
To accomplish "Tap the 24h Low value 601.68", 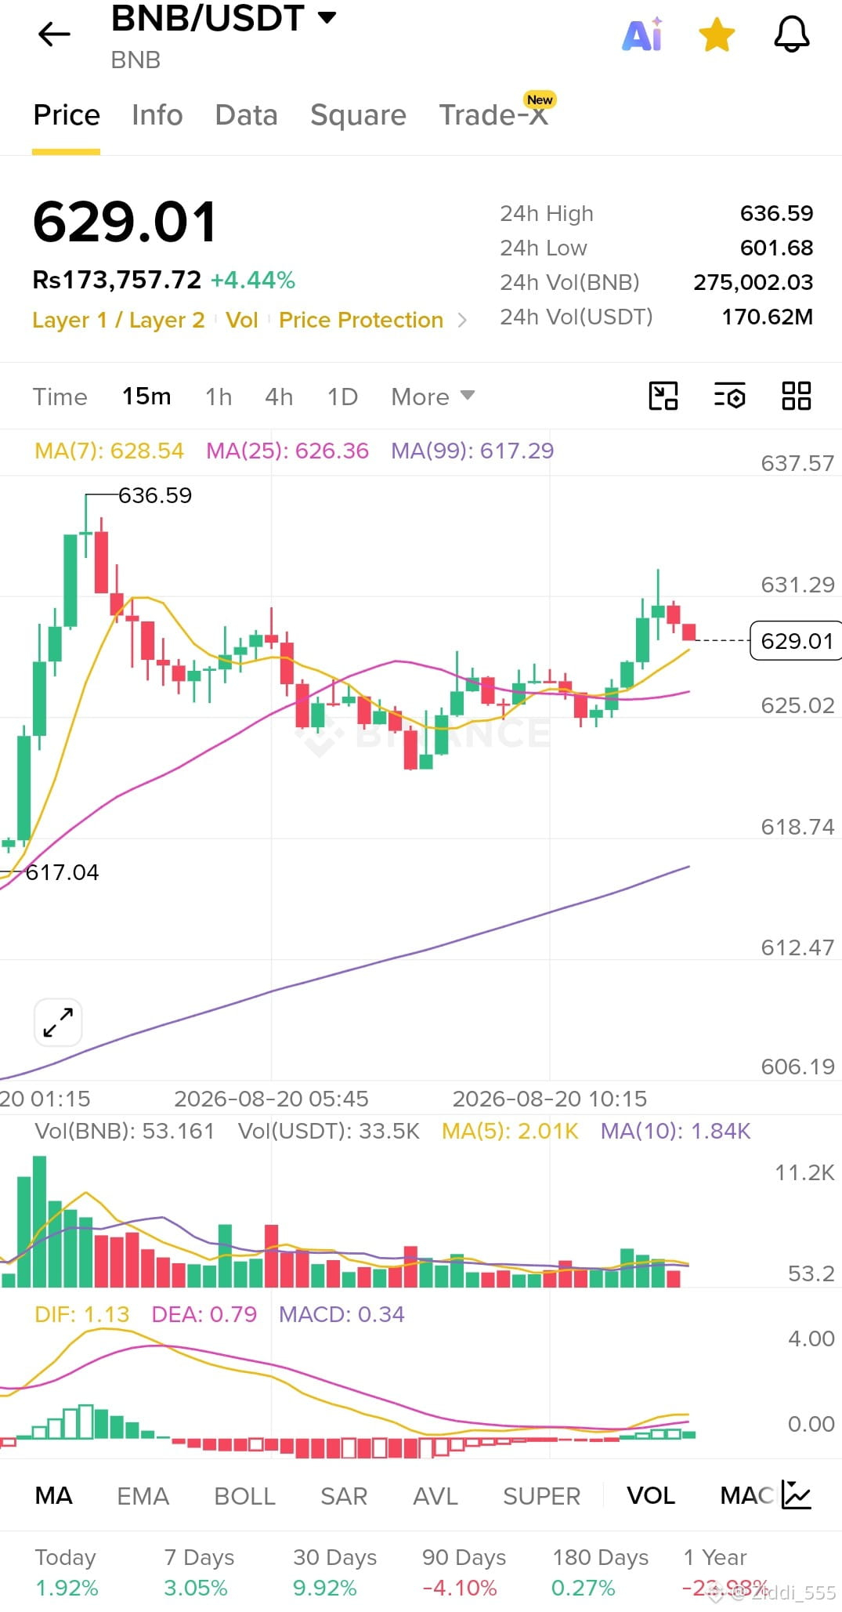I will point(776,248).
